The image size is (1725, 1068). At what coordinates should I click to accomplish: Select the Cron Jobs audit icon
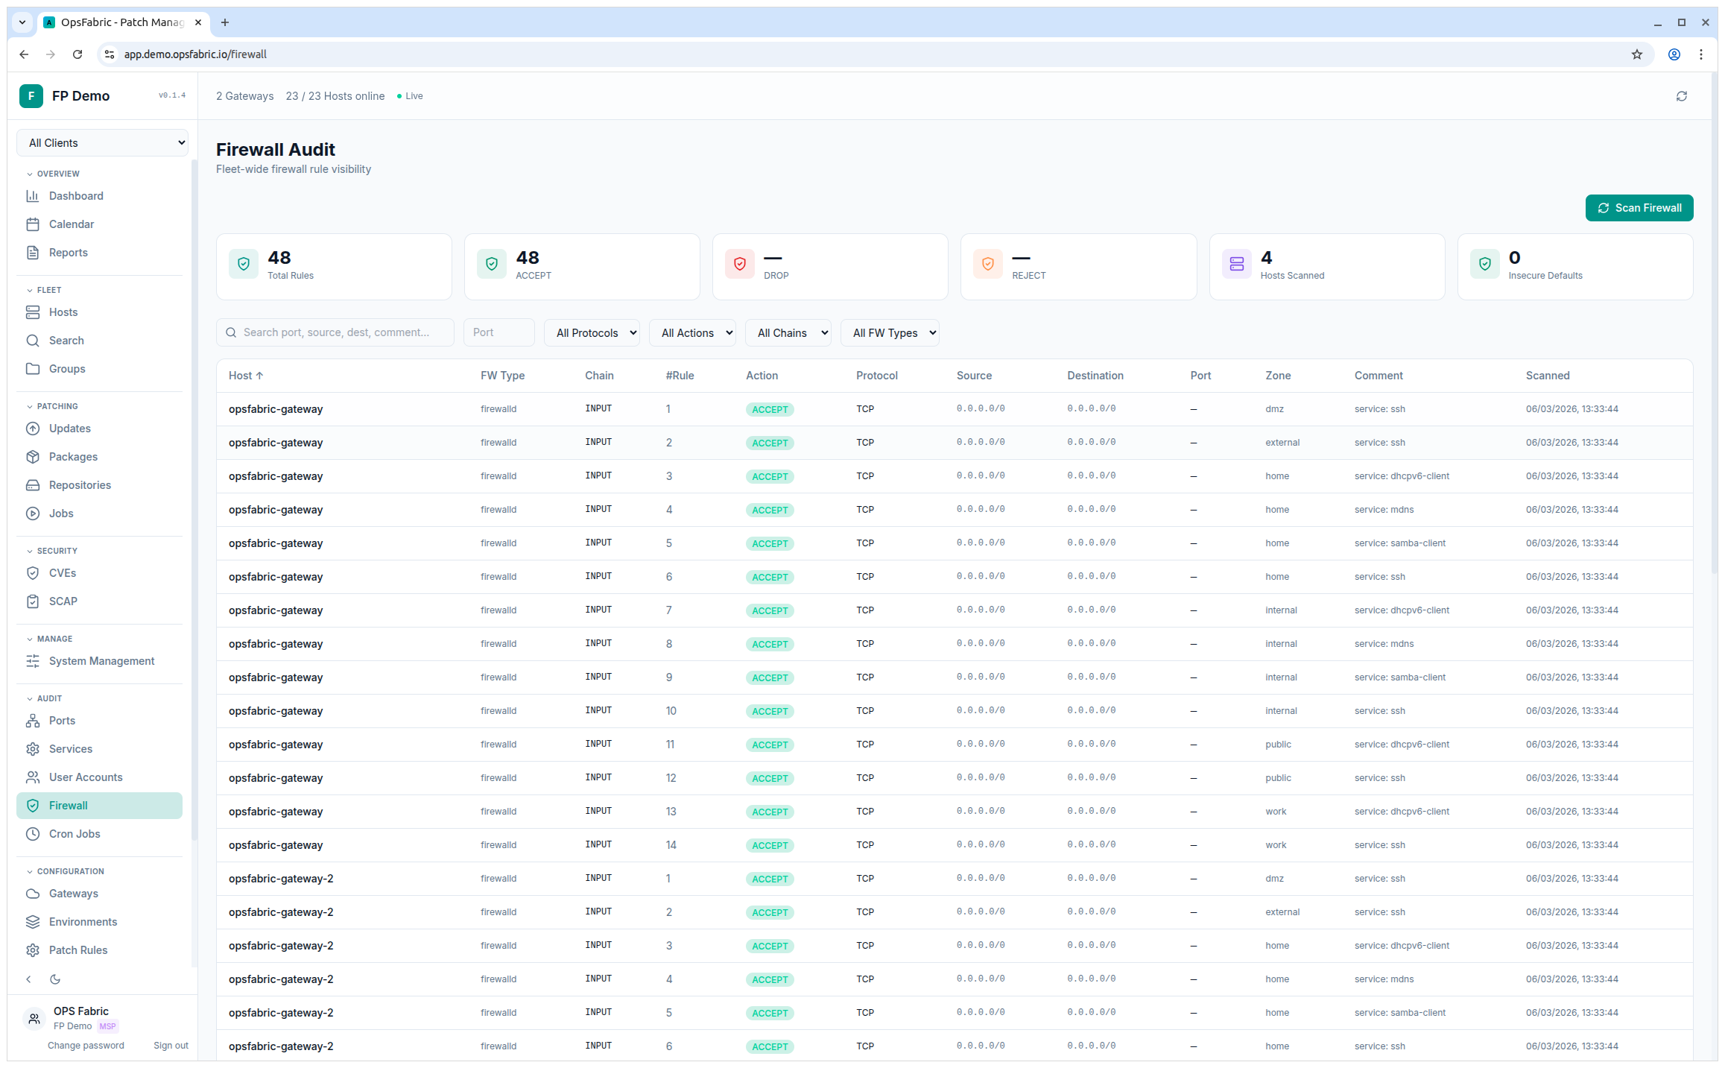pos(34,833)
